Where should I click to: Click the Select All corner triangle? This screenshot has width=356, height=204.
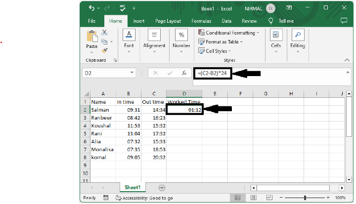[x=86, y=94]
